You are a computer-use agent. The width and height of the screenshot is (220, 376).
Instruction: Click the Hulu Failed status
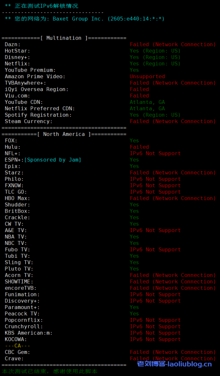(139, 147)
